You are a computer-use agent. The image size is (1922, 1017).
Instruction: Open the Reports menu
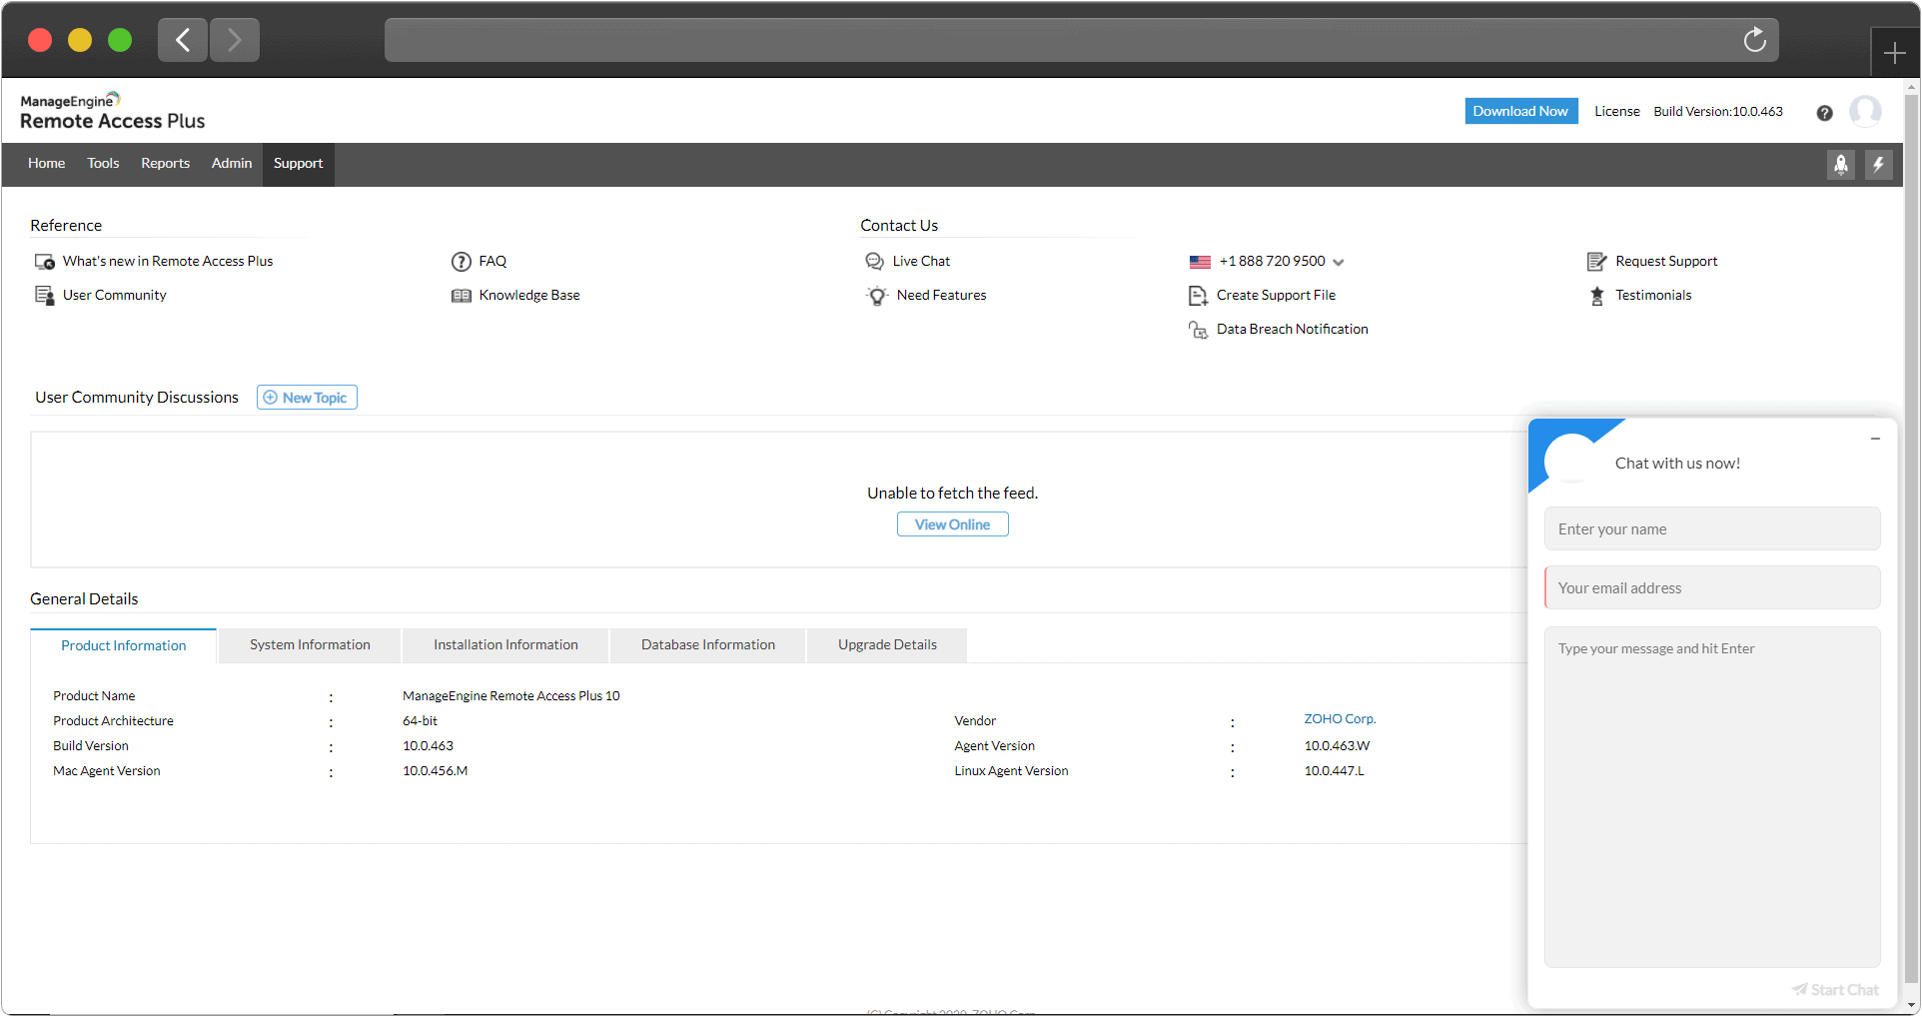pos(165,164)
